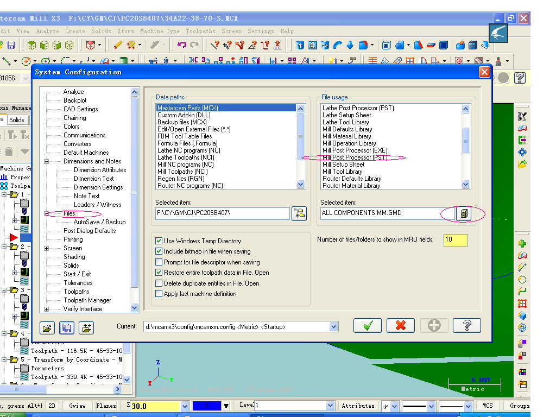
Task: Open dialog help question mark button
Action: click(467, 326)
